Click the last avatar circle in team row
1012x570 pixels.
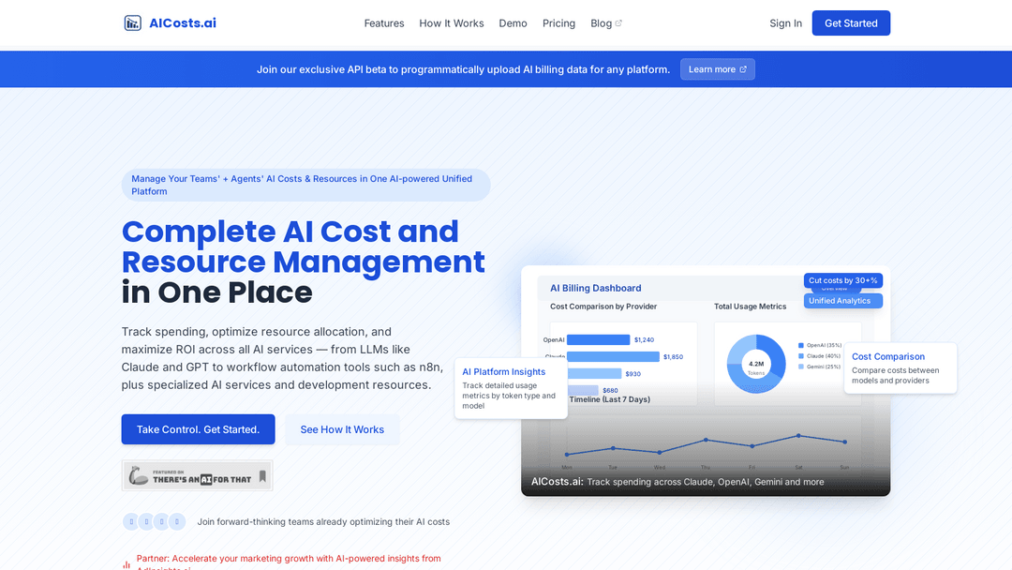tap(177, 521)
